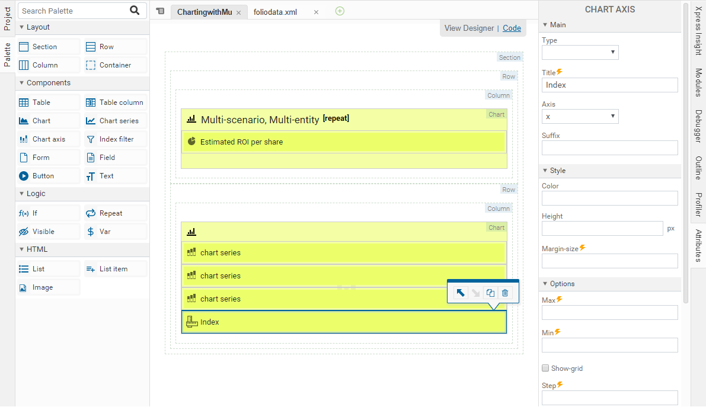706x407 pixels.
Task: Enable the Show-grid checkbox
Action: 545,368
